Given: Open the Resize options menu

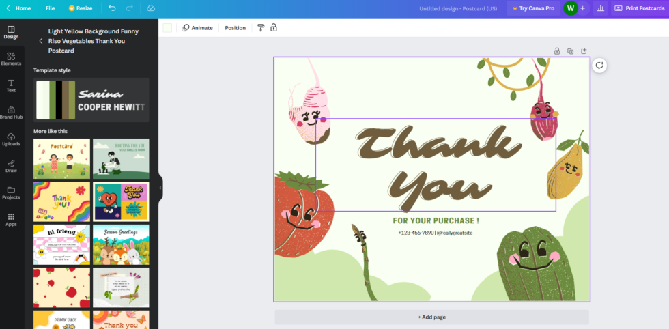Looking at the screenshot, I should click(80, 8).
